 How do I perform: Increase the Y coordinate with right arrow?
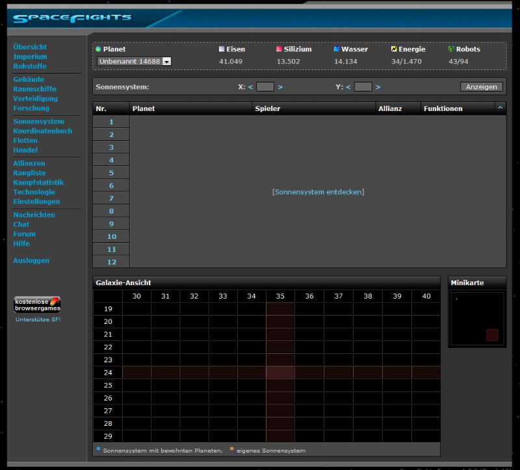coord(378,87)
